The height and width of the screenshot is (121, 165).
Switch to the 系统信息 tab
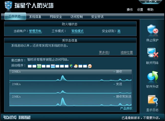[35, 17]
